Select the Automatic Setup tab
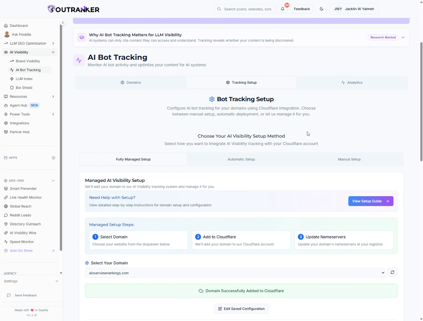Viewport: 423px width, 321px height. (241, 159)
